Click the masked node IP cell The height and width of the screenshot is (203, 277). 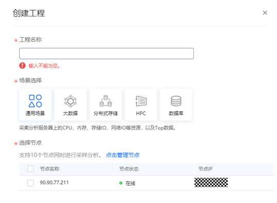[211, 182]
